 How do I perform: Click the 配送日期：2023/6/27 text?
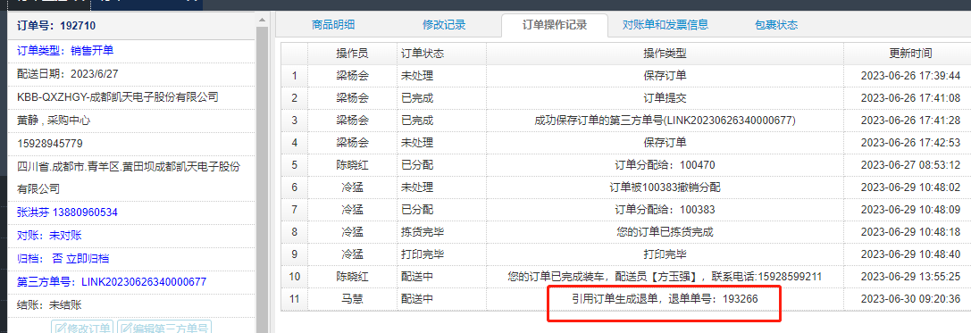[68, 74]
